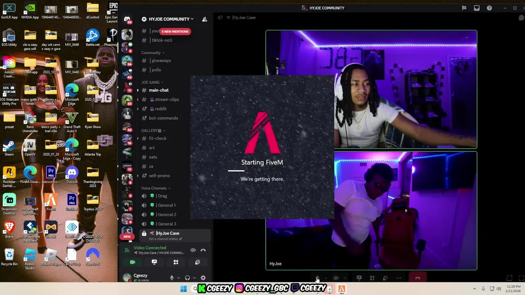This screenshot has width=525, height=295.
Task: Expand HYJOE COMMUNITY server dropdown
Action: [171, 19]
